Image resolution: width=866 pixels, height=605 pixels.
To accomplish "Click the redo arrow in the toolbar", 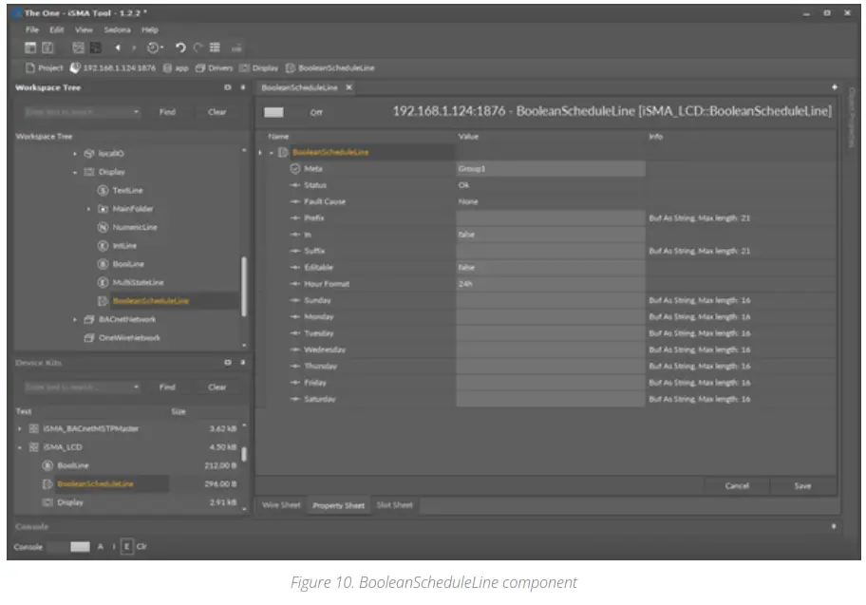I will 197,47.
